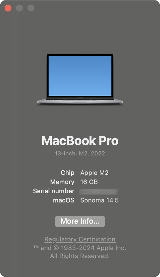The image size is (160, 277).
Task: Select the macOS label
Action: [x=64, y=200]
